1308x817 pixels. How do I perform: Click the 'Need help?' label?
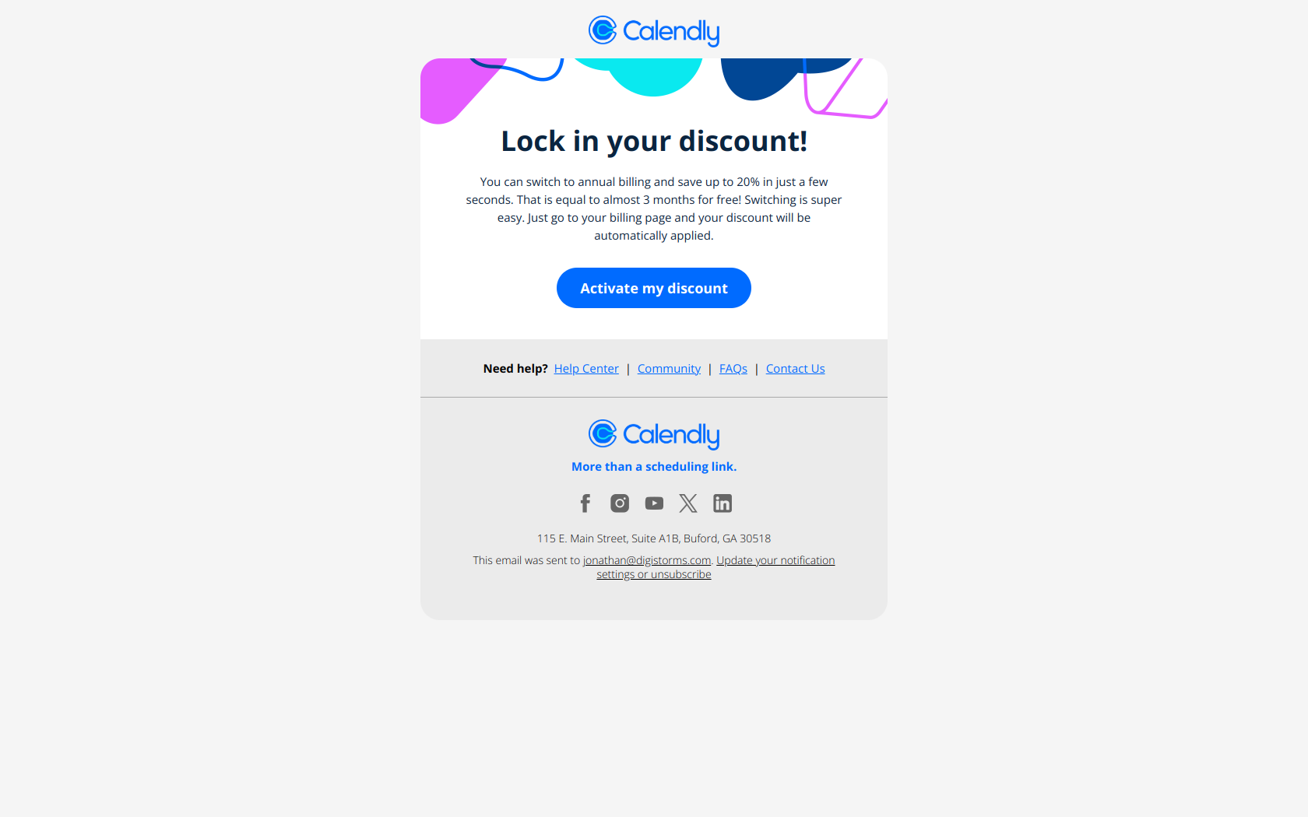(515, 369)
